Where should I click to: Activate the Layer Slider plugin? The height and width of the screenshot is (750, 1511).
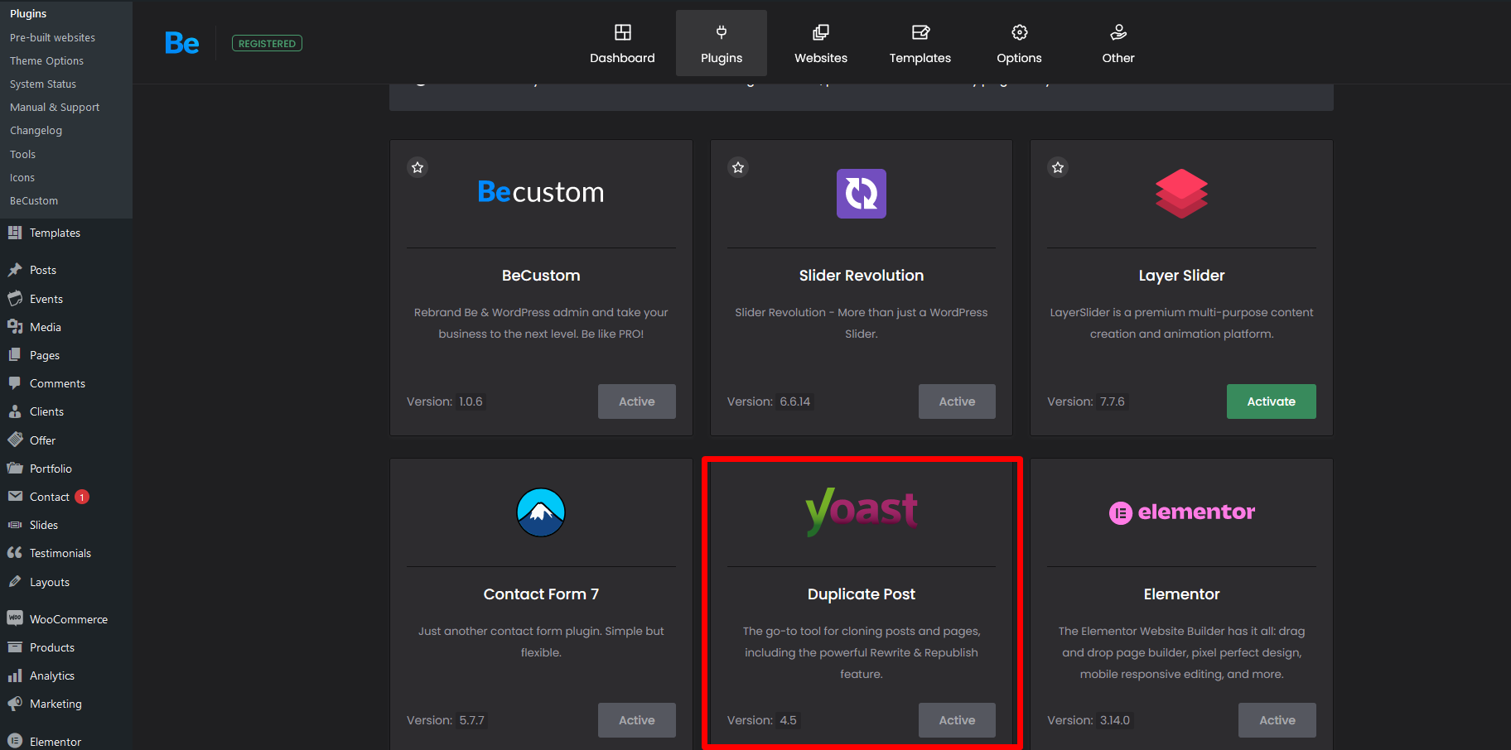1272,401
